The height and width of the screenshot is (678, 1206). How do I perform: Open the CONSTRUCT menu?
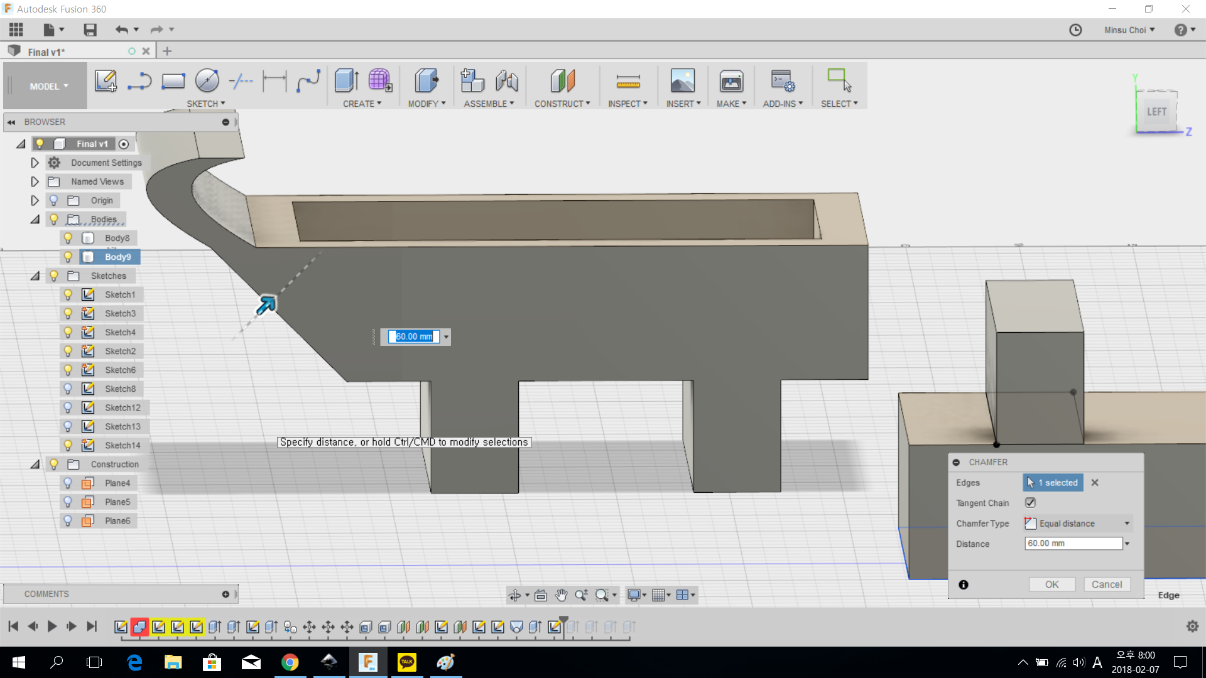pyautogui.click(x=562, y=104)
